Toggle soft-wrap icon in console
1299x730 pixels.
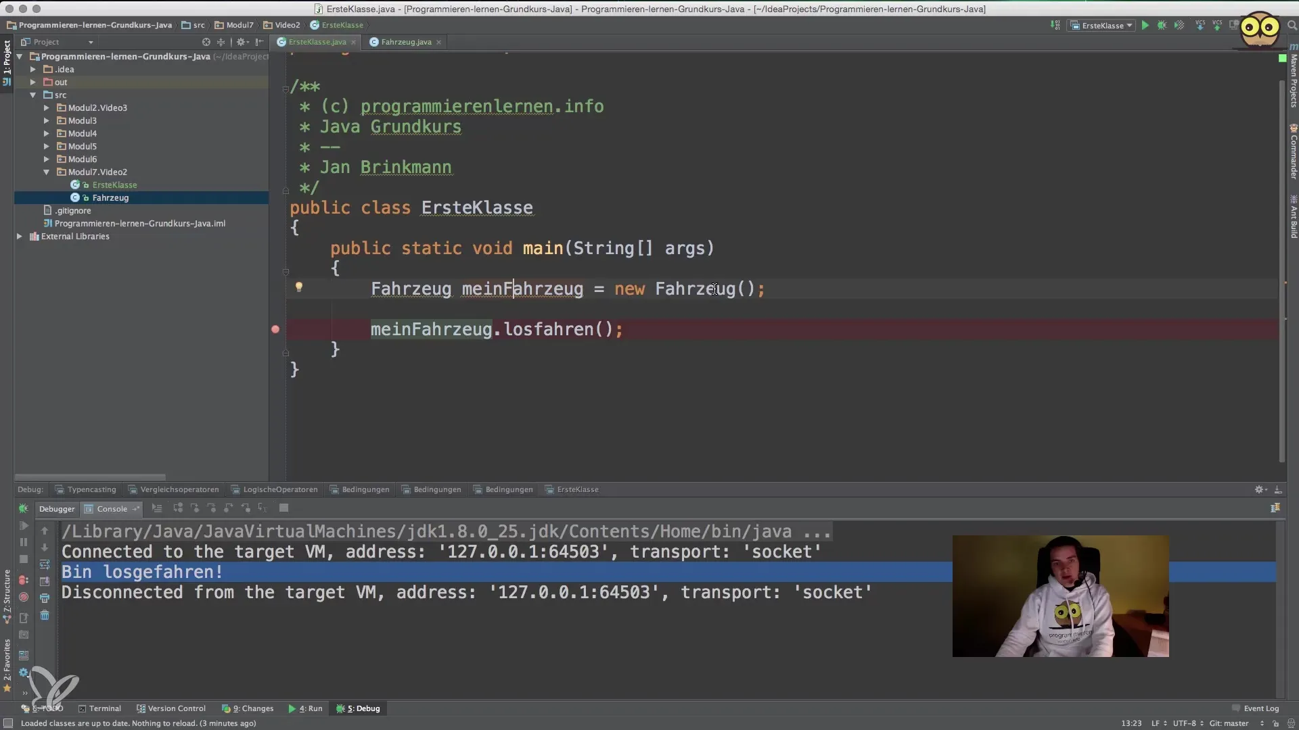[x=45, y=564]
